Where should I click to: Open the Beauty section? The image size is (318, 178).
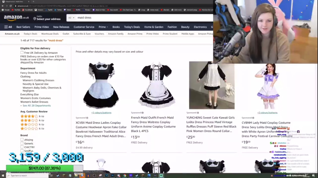(x=185, y=27)
